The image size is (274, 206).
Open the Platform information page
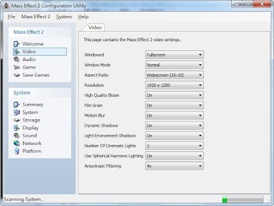coord(32,151)
